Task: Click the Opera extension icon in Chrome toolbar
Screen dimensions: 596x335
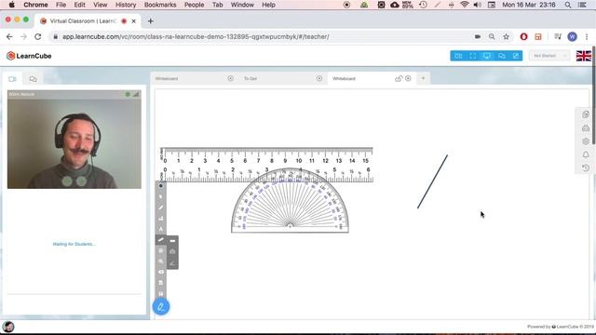Action: click(x=523, y=37)
